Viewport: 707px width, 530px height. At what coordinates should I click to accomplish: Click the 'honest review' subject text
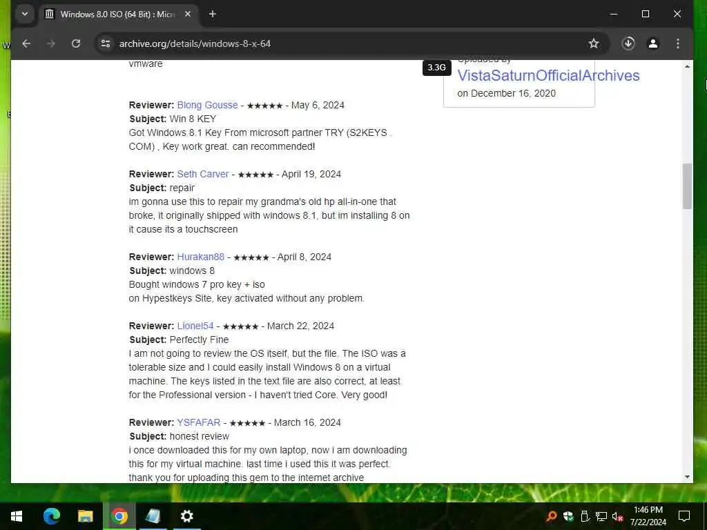200,436
